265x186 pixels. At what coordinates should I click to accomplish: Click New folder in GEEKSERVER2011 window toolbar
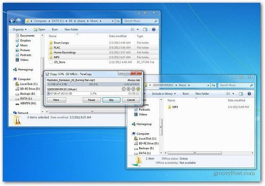click(202, 94)
